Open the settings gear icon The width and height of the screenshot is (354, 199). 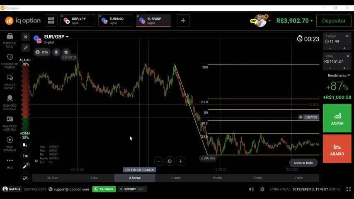point(262,189)
